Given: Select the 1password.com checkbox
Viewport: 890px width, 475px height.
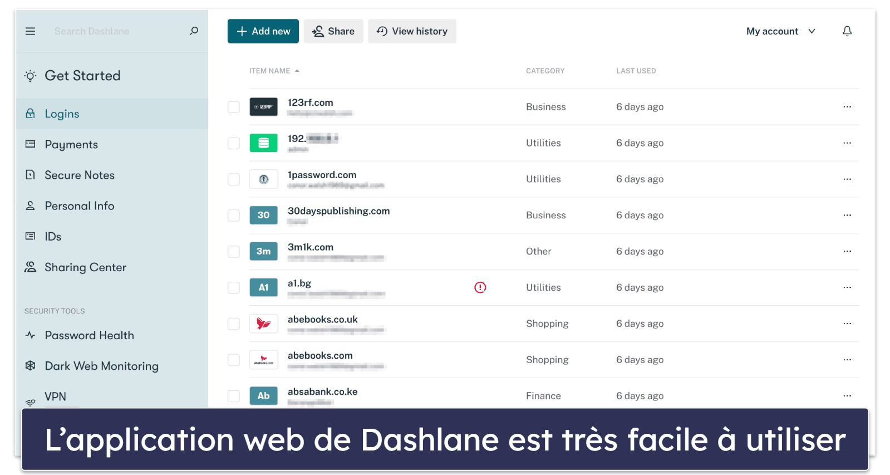Looking at the screenshot, I should (x=234, y=179).
